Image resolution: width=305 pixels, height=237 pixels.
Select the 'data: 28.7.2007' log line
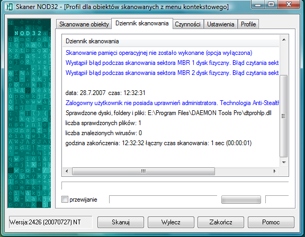coord(105,93)
